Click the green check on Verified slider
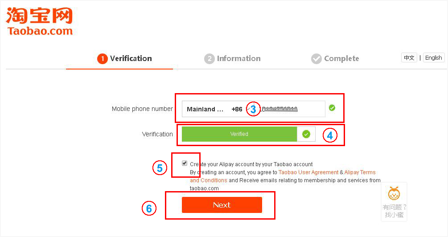The width and height of the screenshot is (448, 237). tap(306, 134)
